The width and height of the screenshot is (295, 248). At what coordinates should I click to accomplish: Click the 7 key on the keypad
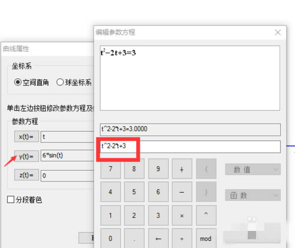click(110, 168)
